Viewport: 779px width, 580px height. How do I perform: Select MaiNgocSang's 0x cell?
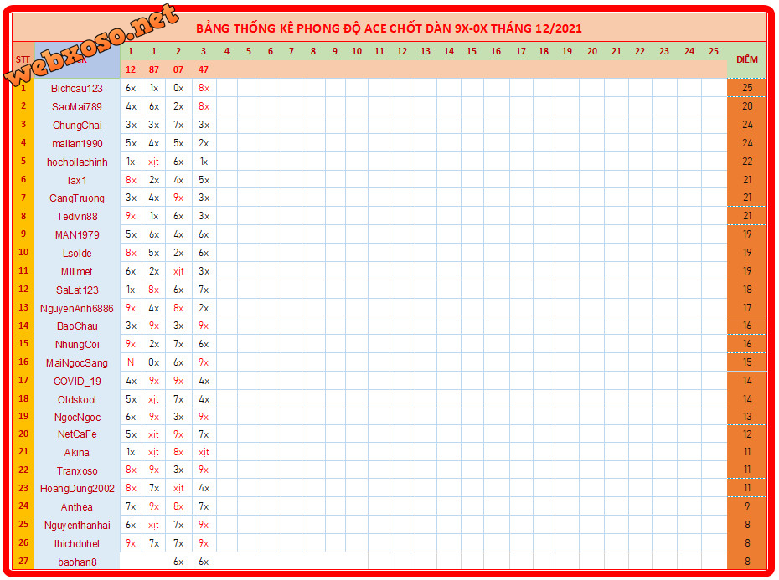(154, 362)
